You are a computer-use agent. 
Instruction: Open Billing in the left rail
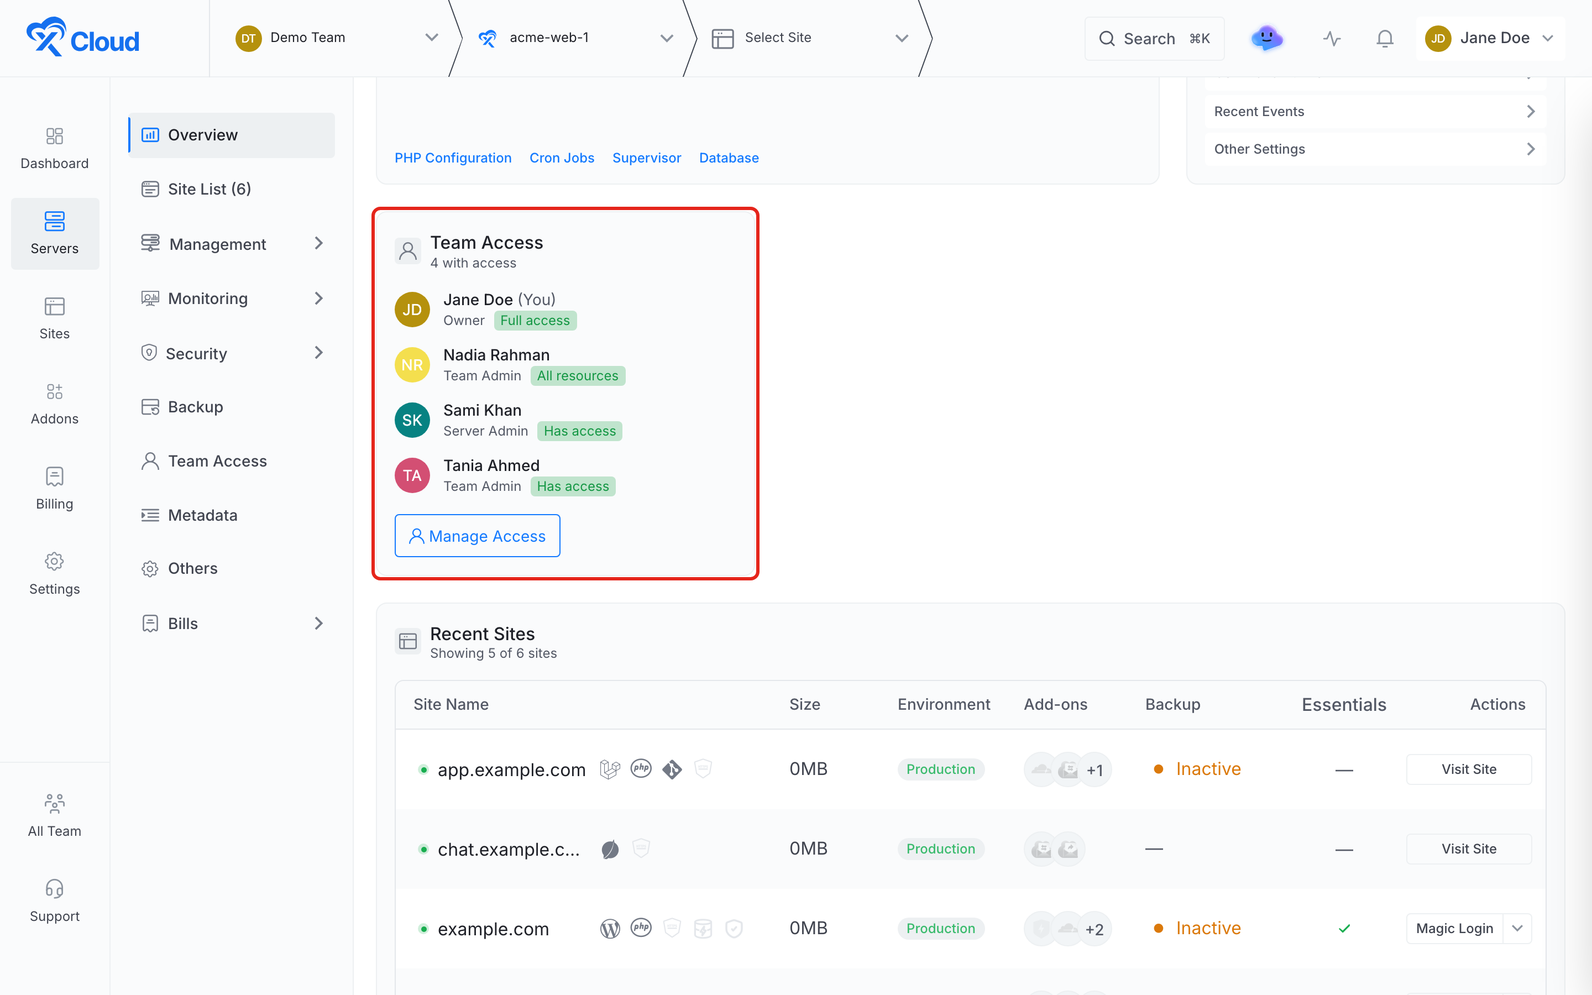(x=55, y=489)
